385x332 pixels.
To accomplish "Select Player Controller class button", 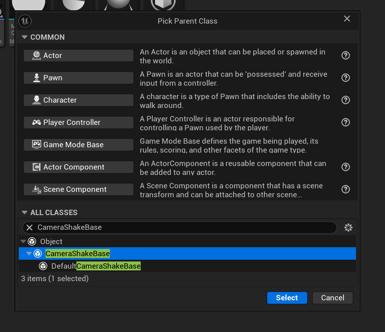I will pyautogui.click(x=79, y=122).
